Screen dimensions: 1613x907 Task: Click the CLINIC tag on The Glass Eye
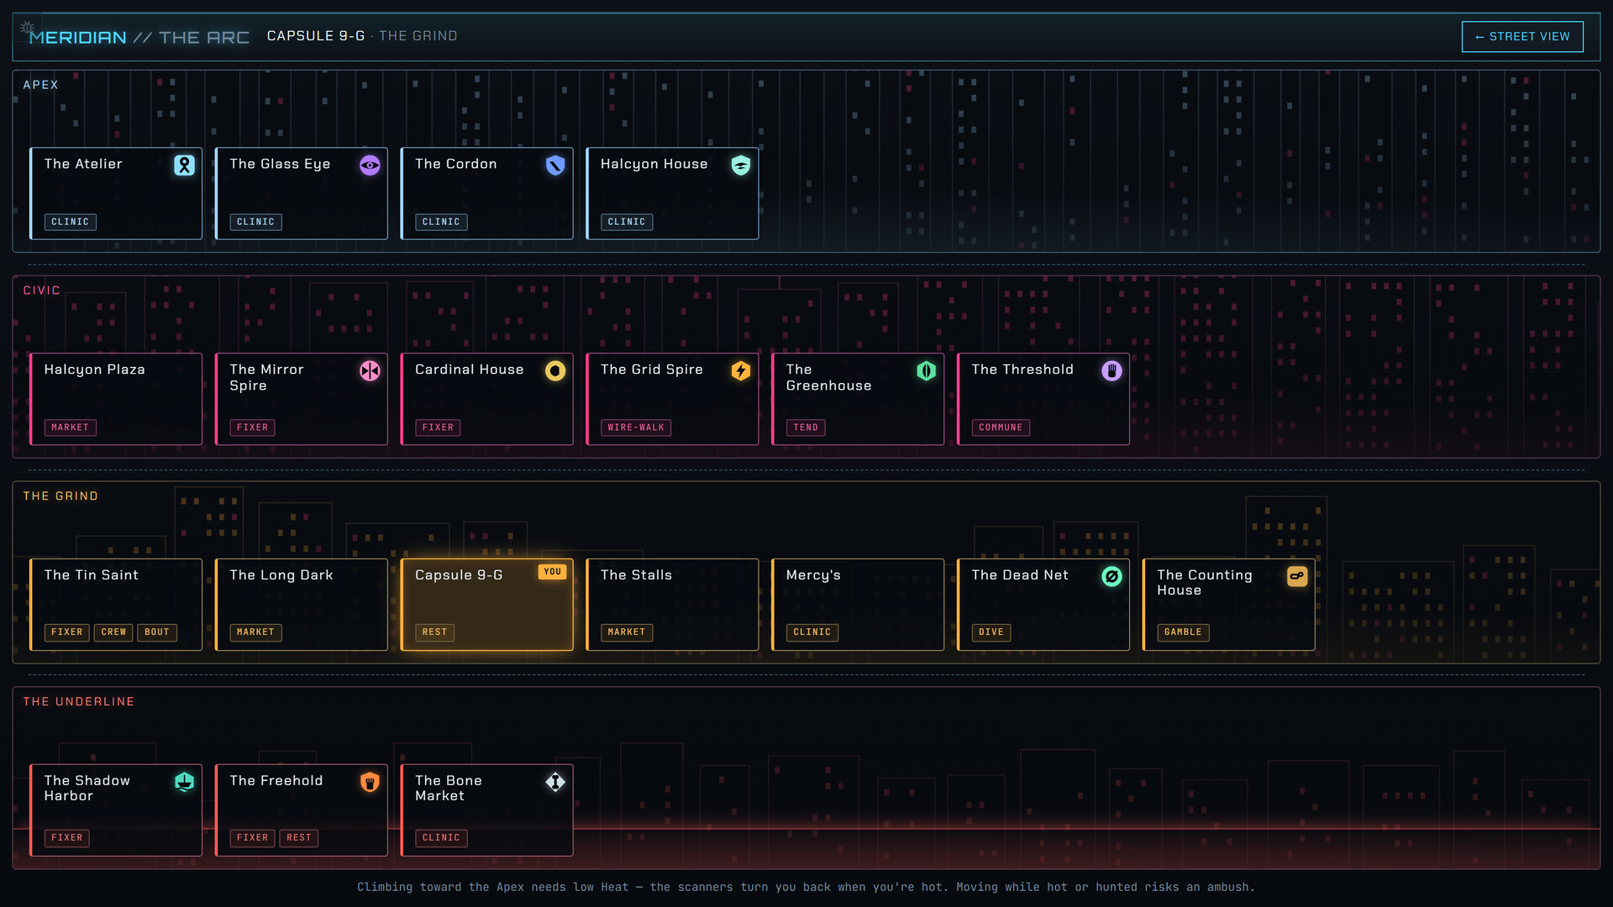256,223
